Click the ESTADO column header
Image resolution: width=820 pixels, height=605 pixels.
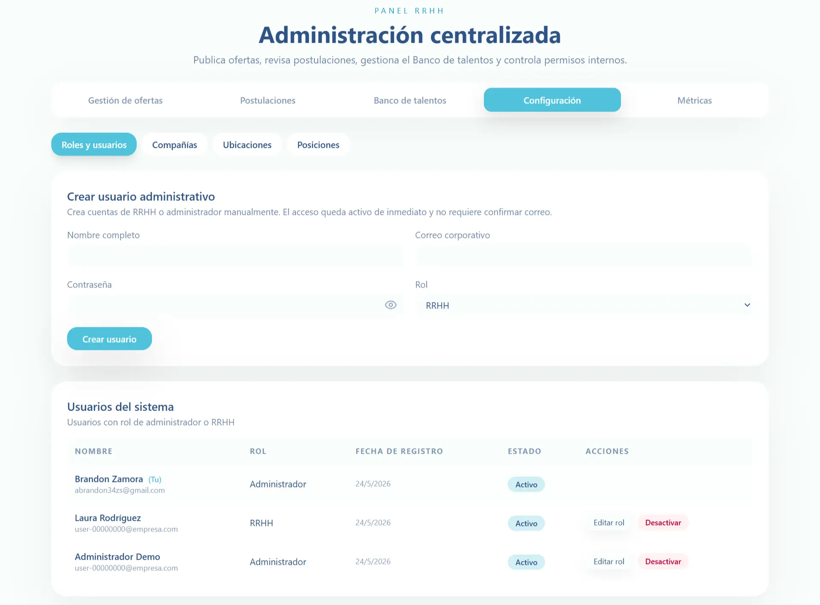[524, 451]
